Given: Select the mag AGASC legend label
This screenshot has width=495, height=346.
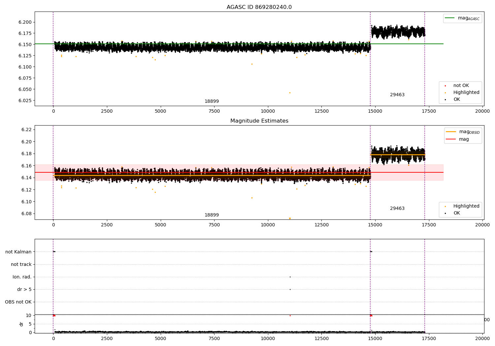Looking at the screenshot, I should pos(469,18).
